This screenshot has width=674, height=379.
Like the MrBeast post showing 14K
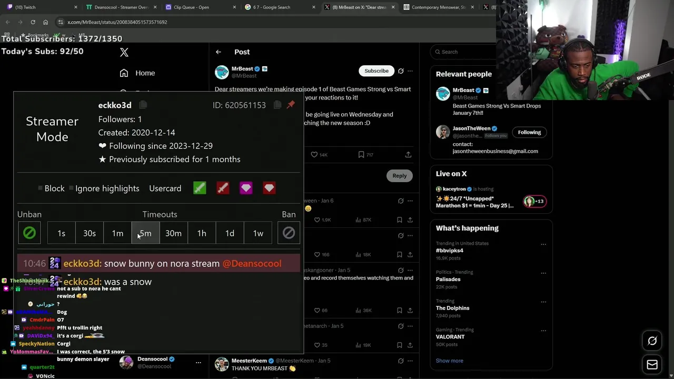coord(319,155)
